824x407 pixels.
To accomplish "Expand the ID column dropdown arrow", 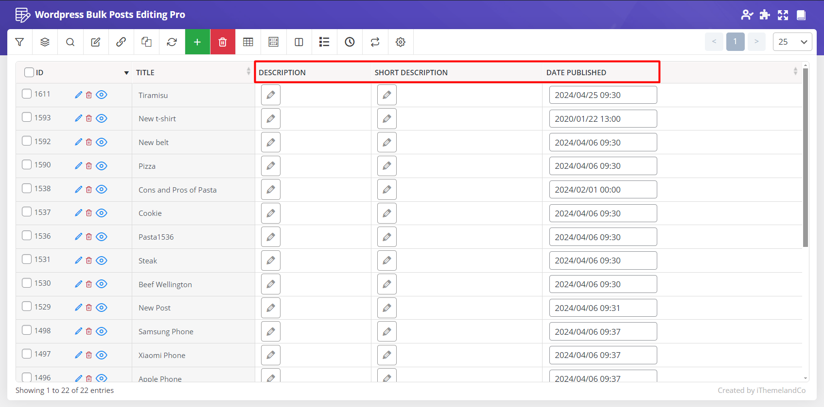I will (126, 73).
